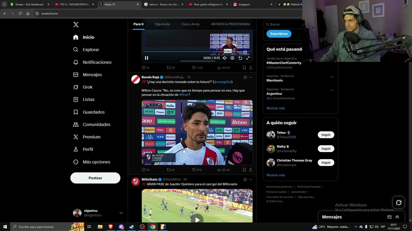Go to Inicio in sidebar
Viewport: 412px width, 231px height.
[84, 37]
